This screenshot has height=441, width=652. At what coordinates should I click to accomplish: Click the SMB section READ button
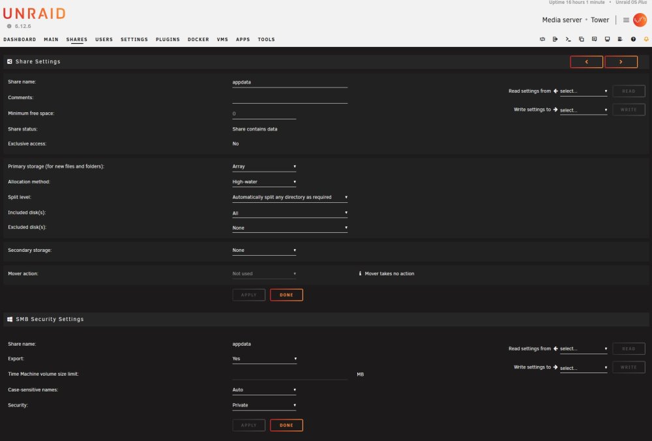629,348
